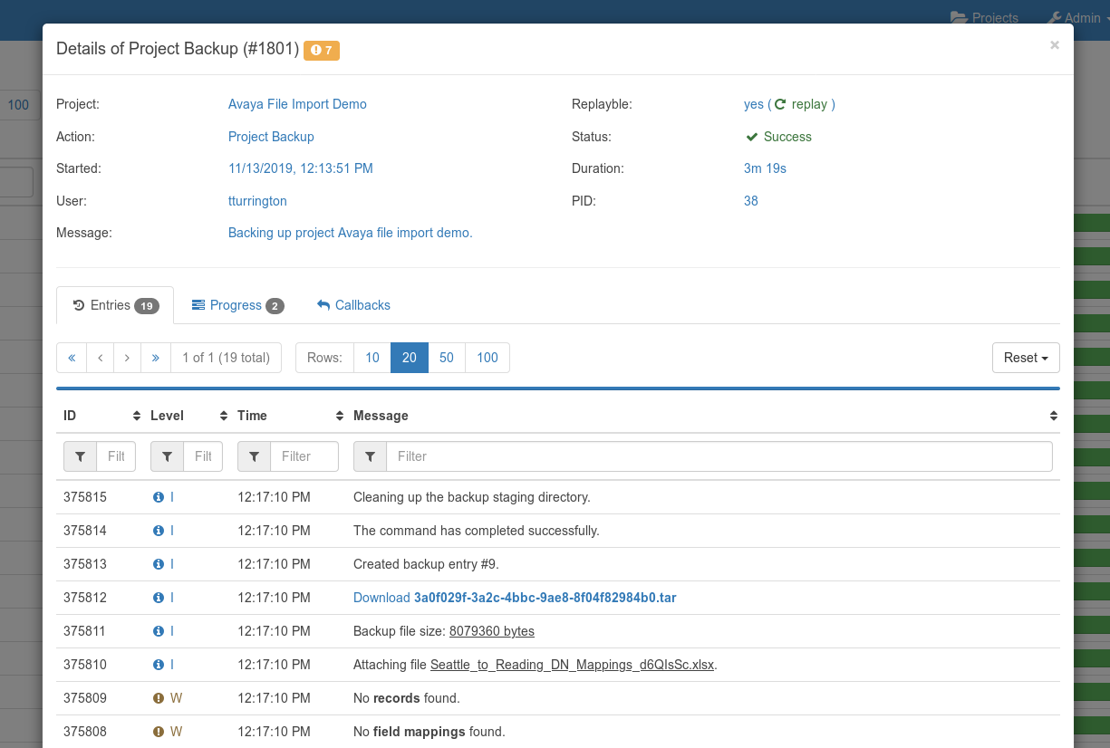Click the orange warning badge showing 7
The image size is (1110, 748).
coord(322,50)
